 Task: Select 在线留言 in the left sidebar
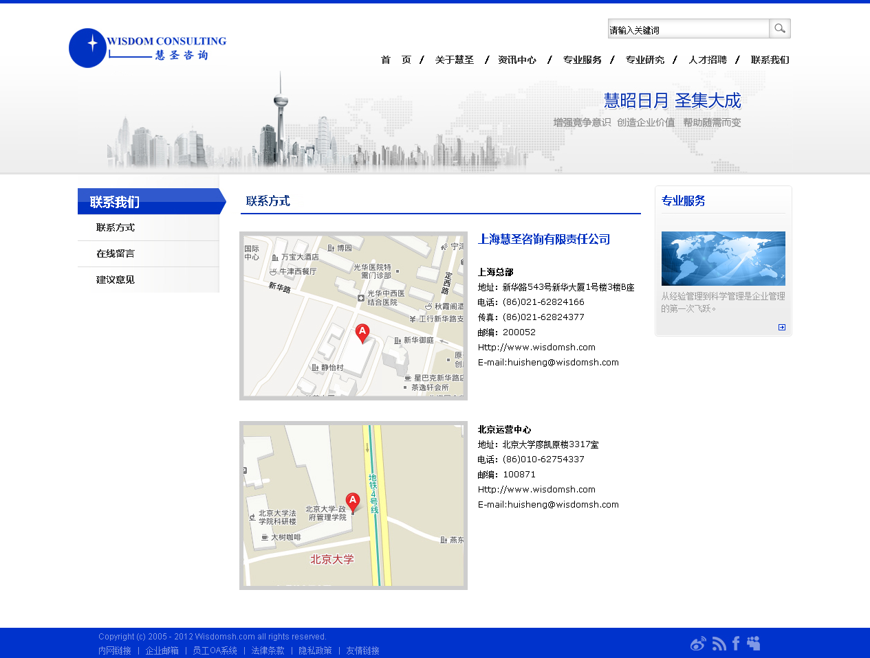[x=116, y=254]
